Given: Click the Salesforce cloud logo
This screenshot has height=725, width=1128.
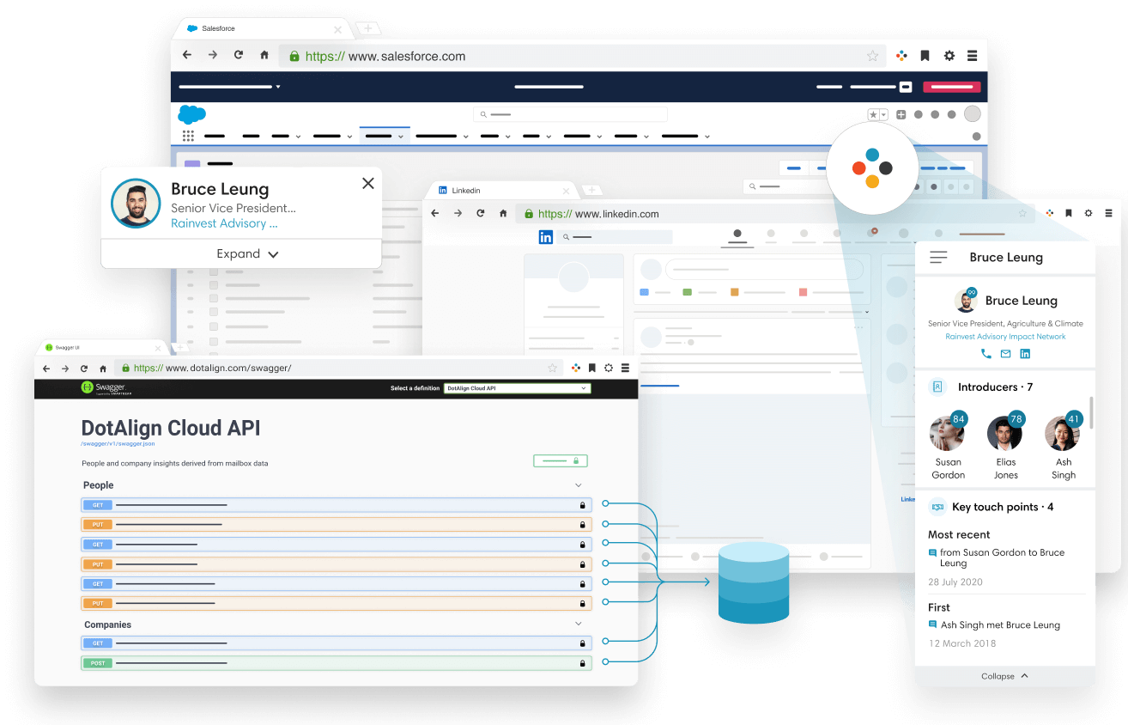Looking at the screenshot, I should (191, 113).
